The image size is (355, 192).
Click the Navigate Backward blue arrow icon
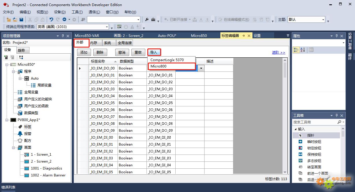(x=65, y=20)
